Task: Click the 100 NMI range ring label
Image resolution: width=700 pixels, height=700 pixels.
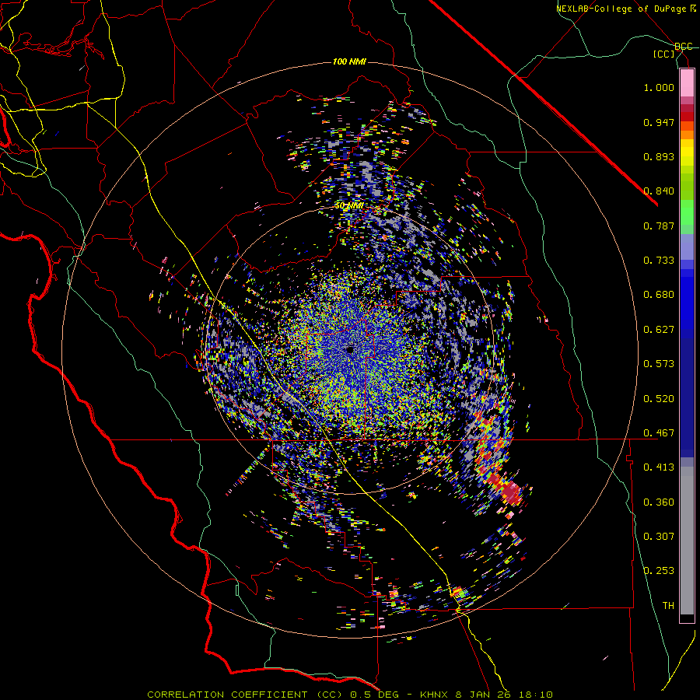Action: pos(349,61)
